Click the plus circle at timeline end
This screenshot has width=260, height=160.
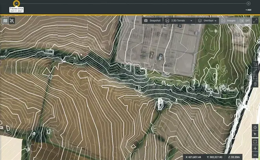click(x=248, y=3)
